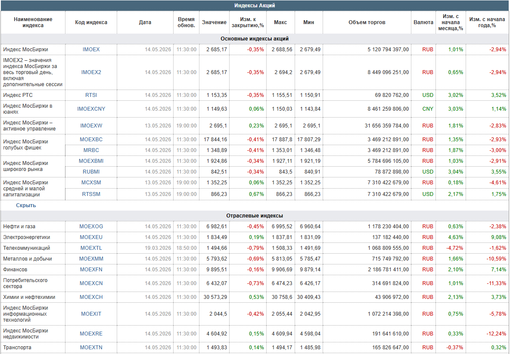The height and width of the screenshot is (354, 510).
Task: Open the MOEXEU electric utilities link
Action: (91, 237)
